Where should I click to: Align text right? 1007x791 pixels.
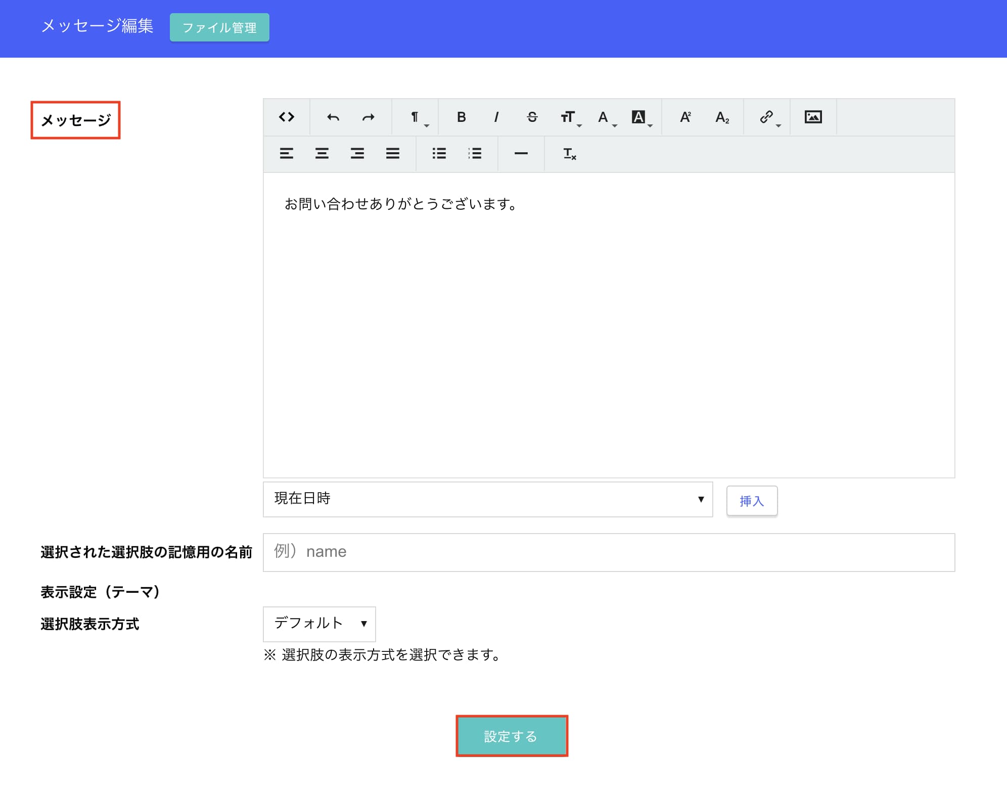[357, 154]
